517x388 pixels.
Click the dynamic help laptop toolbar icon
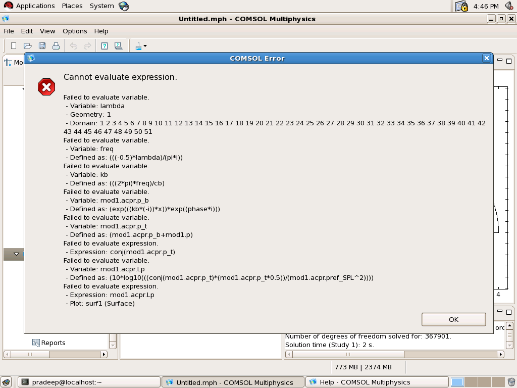coord(118,46)
